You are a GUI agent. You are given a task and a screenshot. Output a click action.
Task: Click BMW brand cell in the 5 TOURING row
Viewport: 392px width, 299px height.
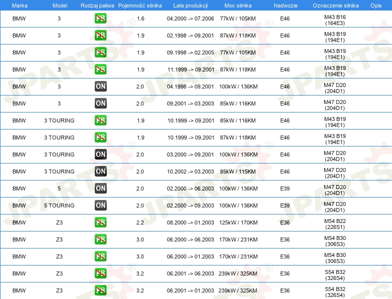coord(19,205)
